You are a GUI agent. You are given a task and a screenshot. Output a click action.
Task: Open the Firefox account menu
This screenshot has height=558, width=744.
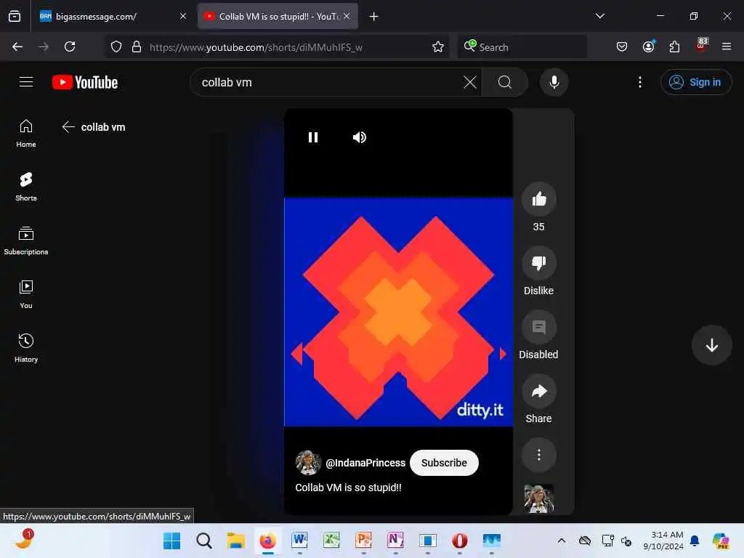click(x=648, y=46)
